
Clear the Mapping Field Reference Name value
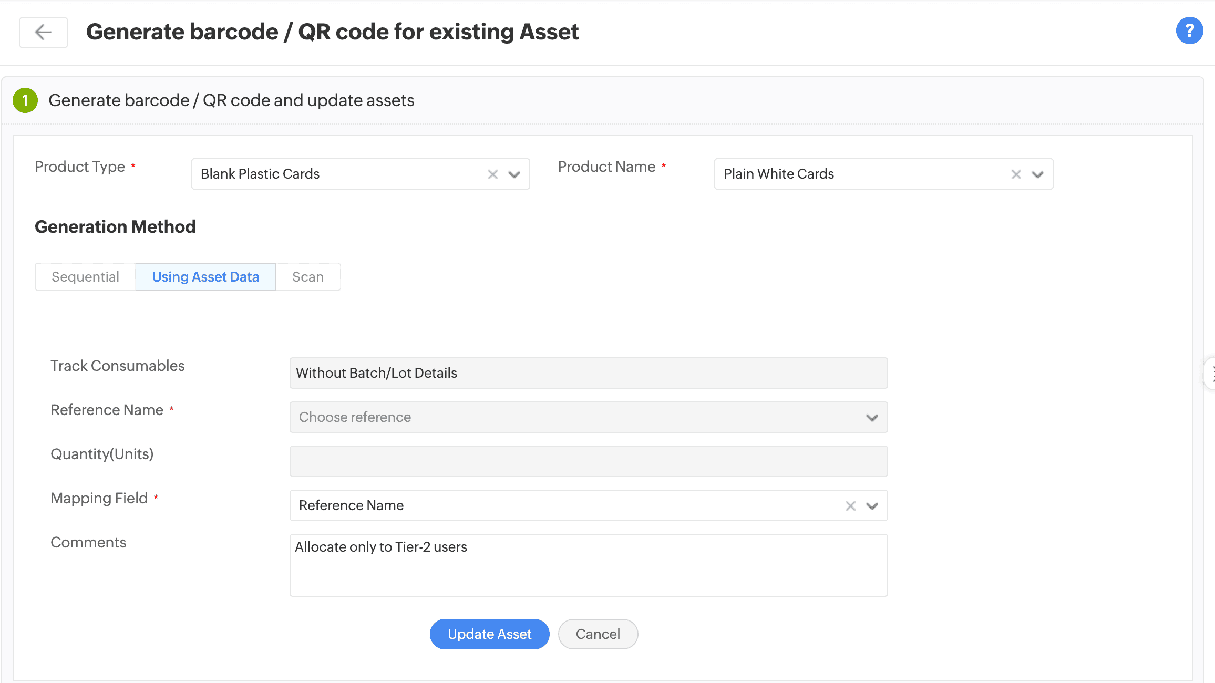coord(850,506)
